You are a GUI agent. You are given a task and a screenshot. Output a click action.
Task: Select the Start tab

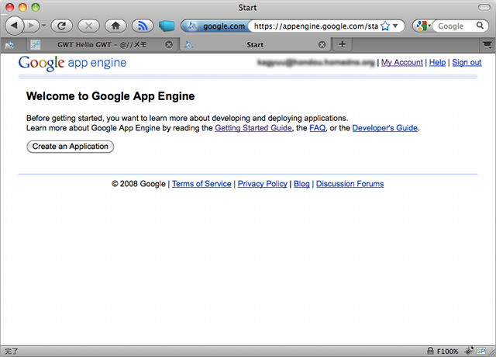coord(255,44)
